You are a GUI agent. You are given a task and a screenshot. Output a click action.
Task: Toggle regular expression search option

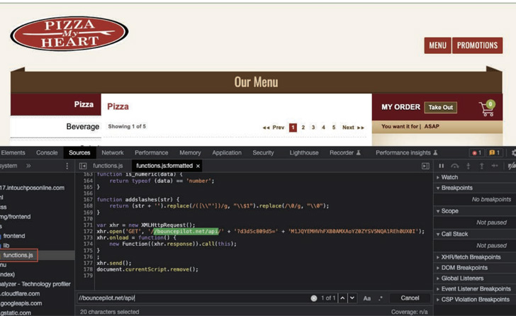(x=380, y=298)
